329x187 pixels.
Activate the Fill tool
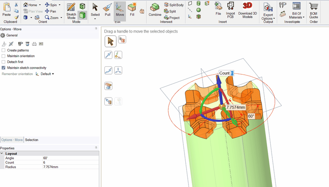pyautogui.click(x=132, y=10)
